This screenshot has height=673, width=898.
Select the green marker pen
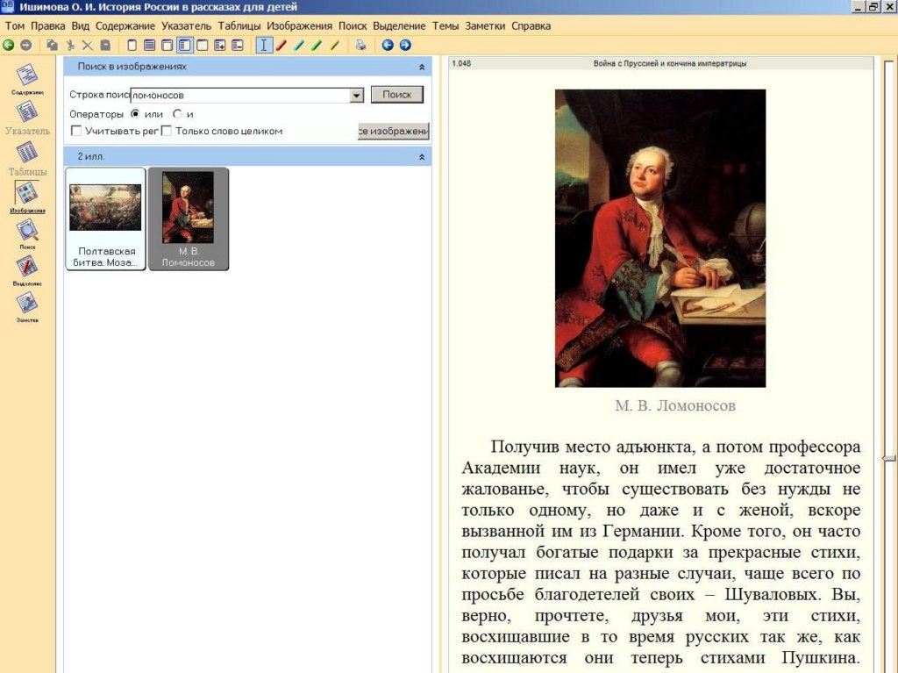(x=317, y=46)
